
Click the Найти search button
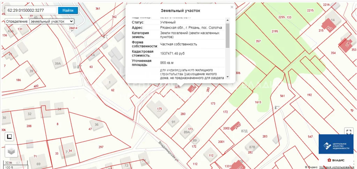(68, 10)
